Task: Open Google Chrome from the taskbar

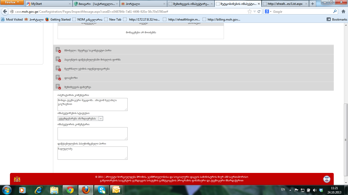Action: [70, 190]
